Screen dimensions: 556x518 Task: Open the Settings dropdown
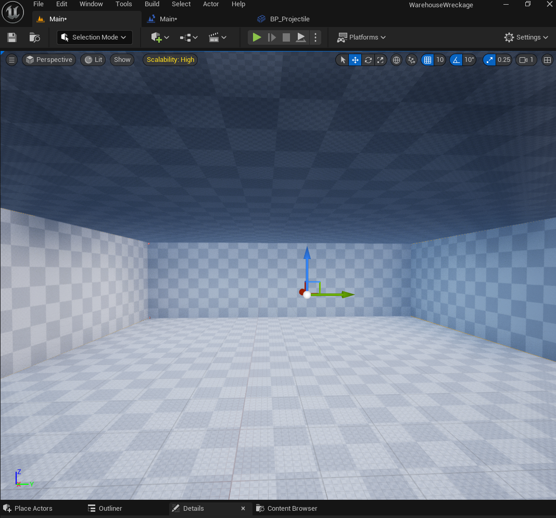point(526,37)
